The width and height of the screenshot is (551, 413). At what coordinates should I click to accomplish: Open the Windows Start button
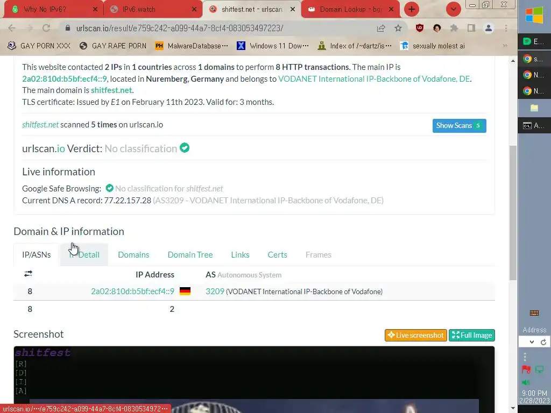534,16
